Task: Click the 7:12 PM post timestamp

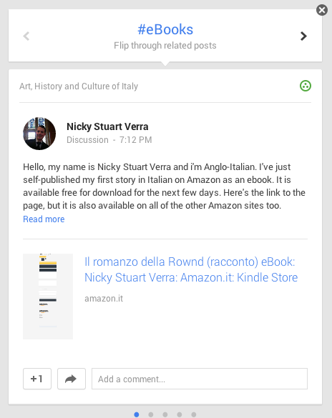Action: [x=135, y=139]
